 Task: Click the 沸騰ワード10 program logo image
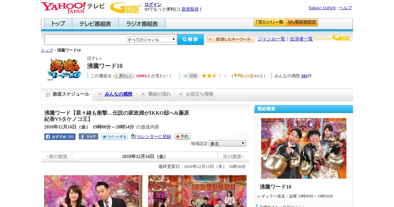click(x=64, y=69)
